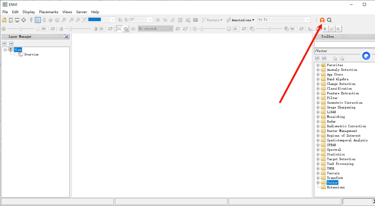Click the hand icon right of rotation box

[x=157, y=20]
